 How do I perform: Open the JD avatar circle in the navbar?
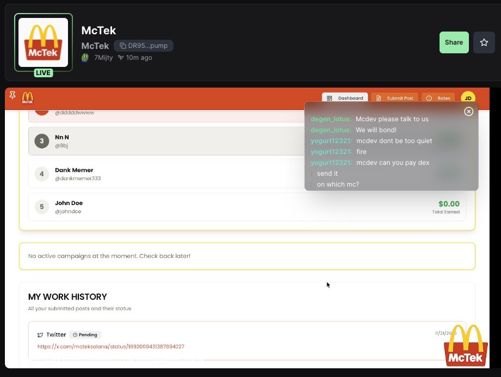(468, 98)
